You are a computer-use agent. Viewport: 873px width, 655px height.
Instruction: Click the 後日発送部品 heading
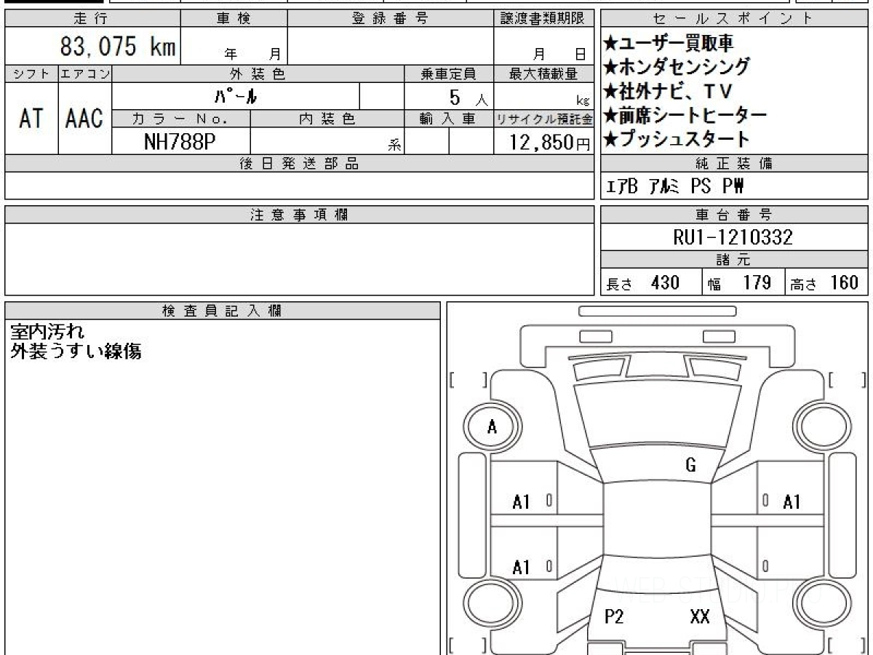tap(299, 164)
